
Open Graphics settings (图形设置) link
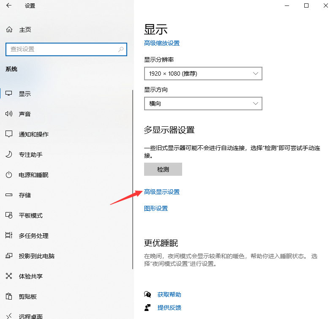tap(156, 208)
